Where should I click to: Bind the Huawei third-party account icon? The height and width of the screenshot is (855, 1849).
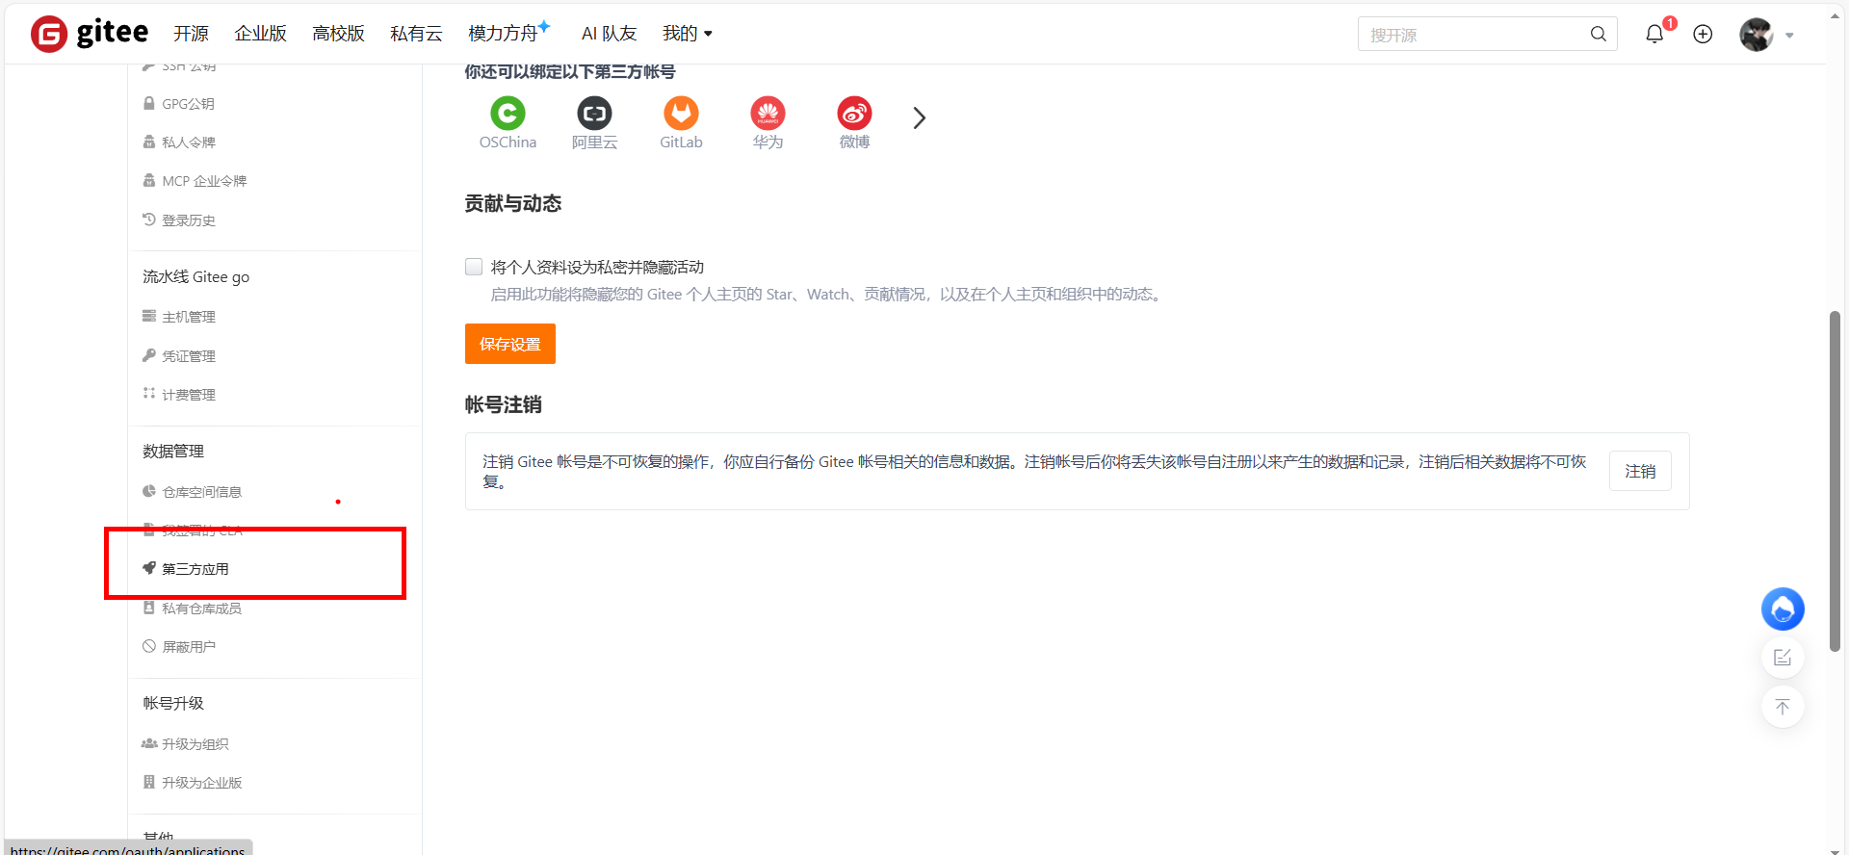coord(768,114)
